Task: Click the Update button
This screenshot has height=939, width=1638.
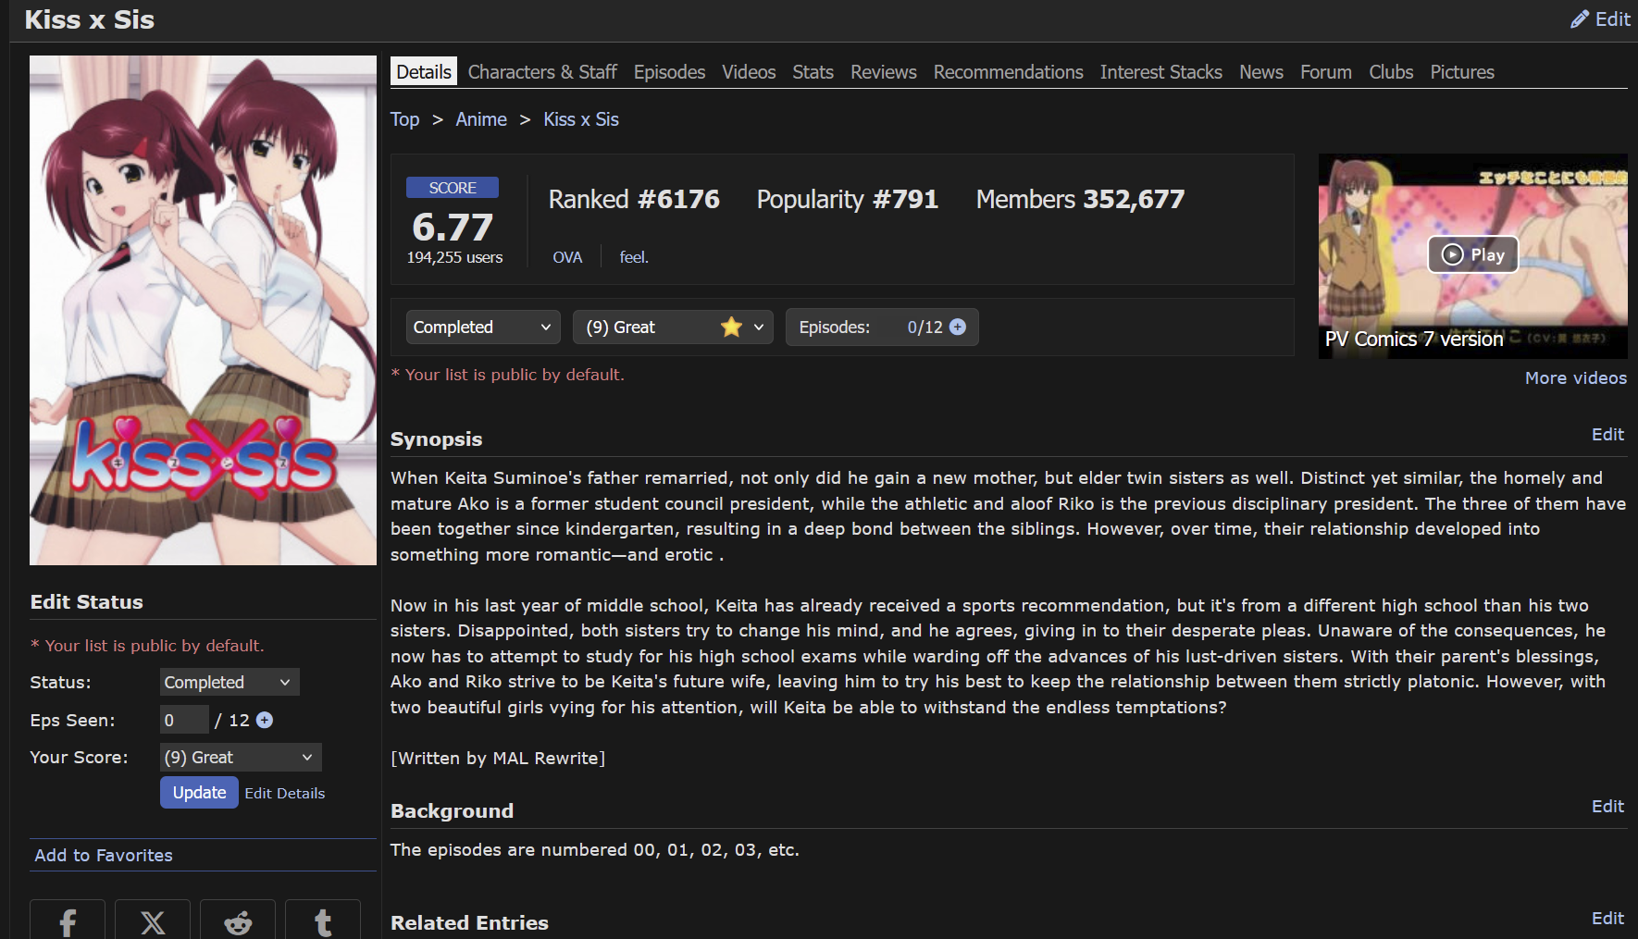Action: [199, 792]
